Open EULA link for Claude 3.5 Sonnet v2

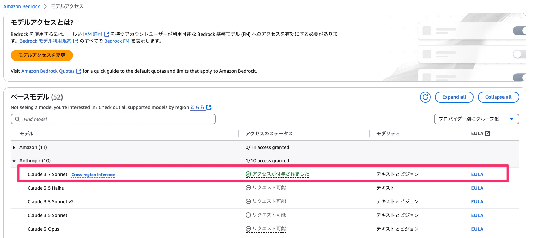477,202
